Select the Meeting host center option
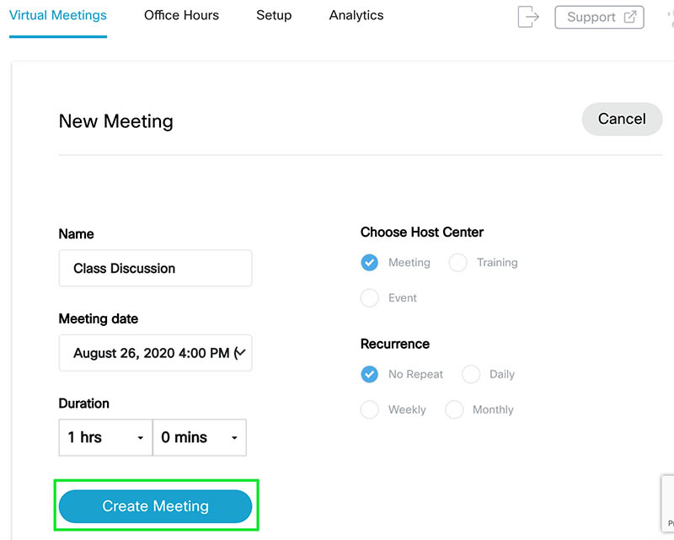Viewport: 674px width, 540px height. 369,262
